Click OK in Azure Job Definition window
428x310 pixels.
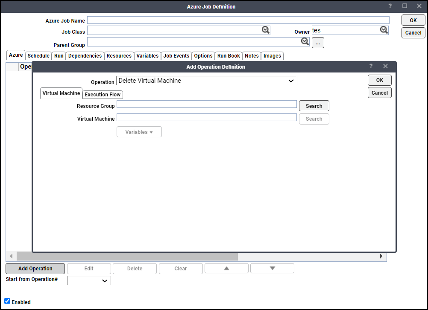coord(413,20)
